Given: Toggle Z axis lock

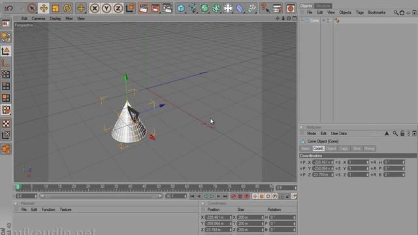Looking at the screenshot, I should (118, 8).
